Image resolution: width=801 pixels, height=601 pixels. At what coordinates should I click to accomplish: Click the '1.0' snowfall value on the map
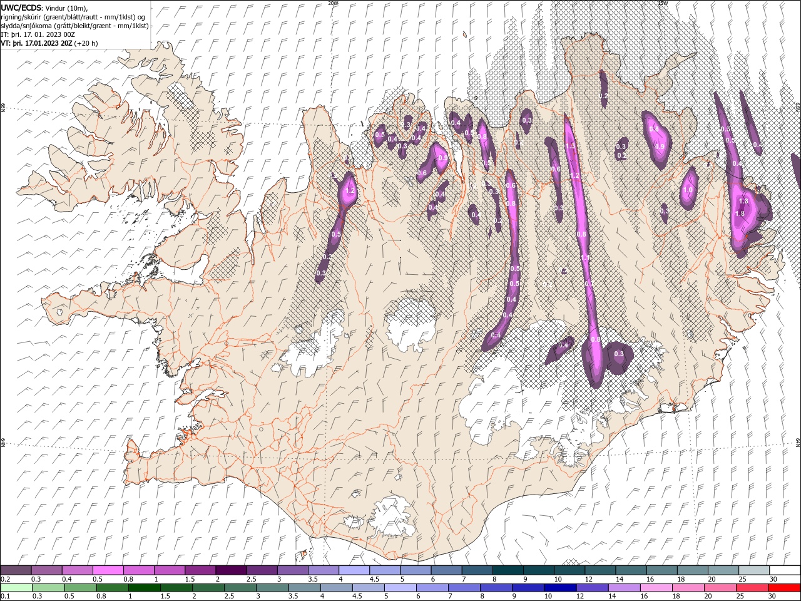coord(688,190)
